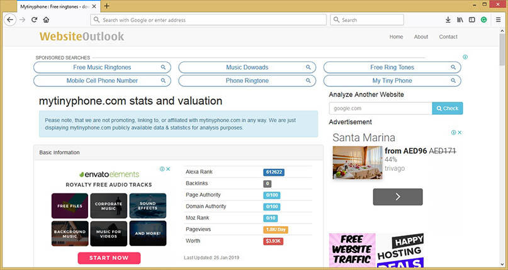Click the google.com website input field
Image resolution: width=508 pixels, height=270 pixels.
pyautogui.click(x=380, y=108)
